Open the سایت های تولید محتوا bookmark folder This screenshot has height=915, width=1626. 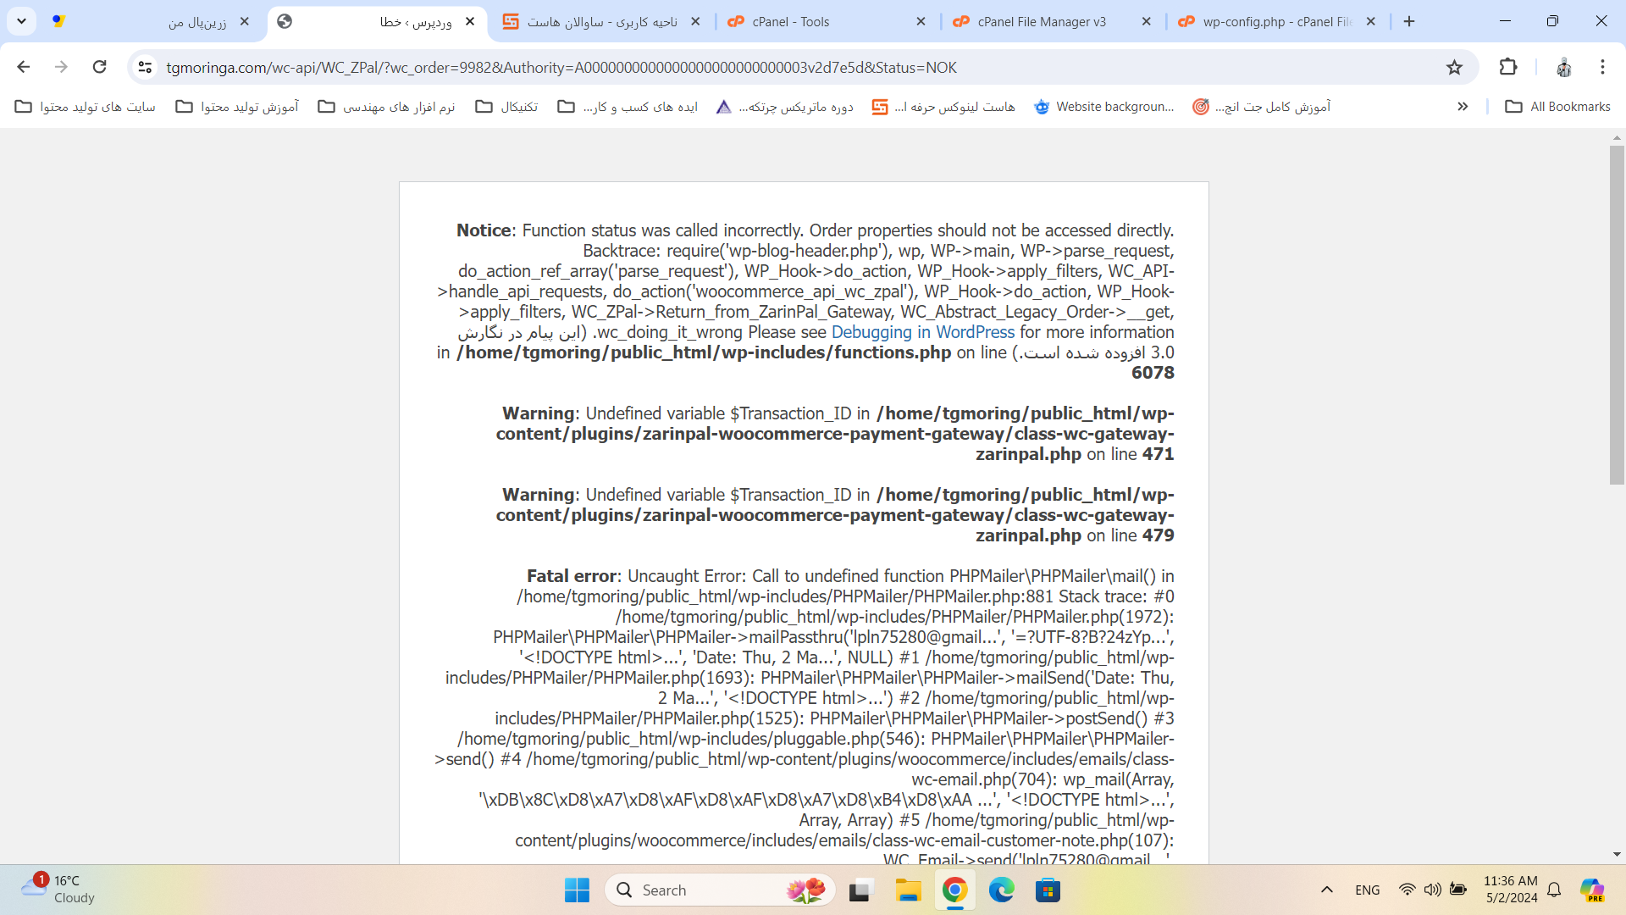(86, 107)
